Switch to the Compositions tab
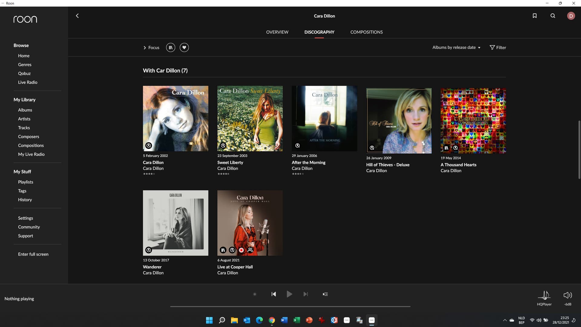The height and width of the screenshot is (327, 581). point(366,32)
